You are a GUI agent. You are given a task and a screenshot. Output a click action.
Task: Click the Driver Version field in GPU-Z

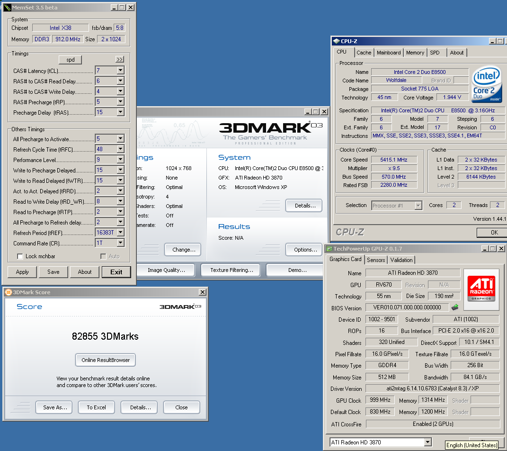(x=433, y=388)
